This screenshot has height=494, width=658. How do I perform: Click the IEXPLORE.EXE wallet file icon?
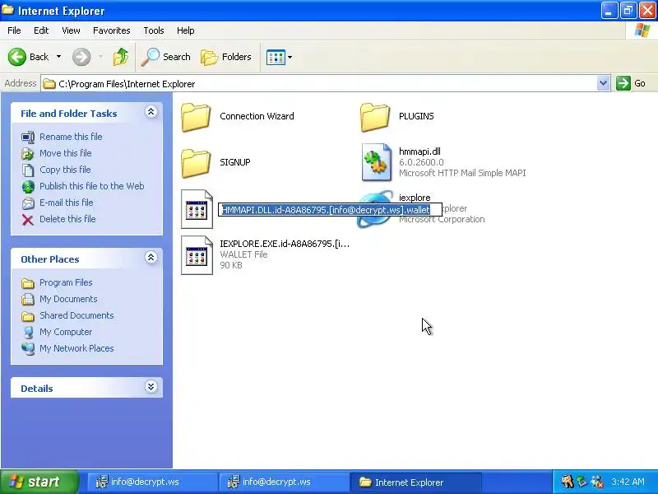pyautogui.click(x=197, y=255)
